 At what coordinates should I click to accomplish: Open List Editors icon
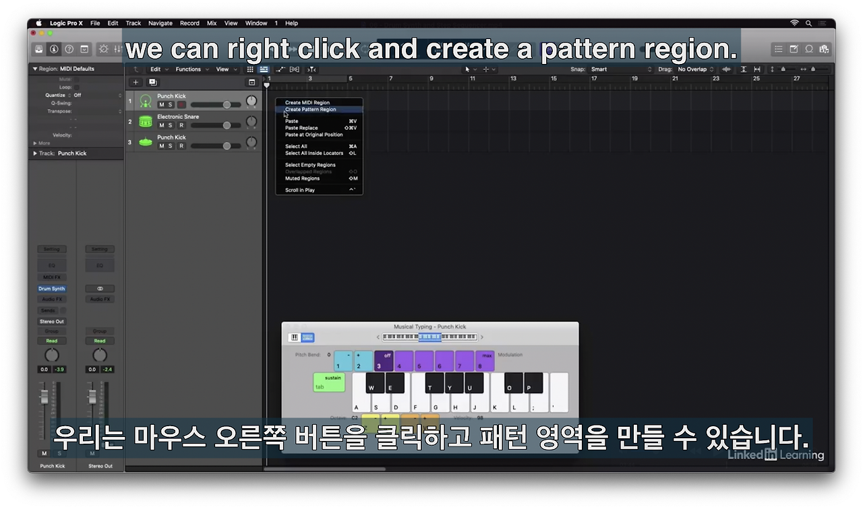tap(779, 49)
